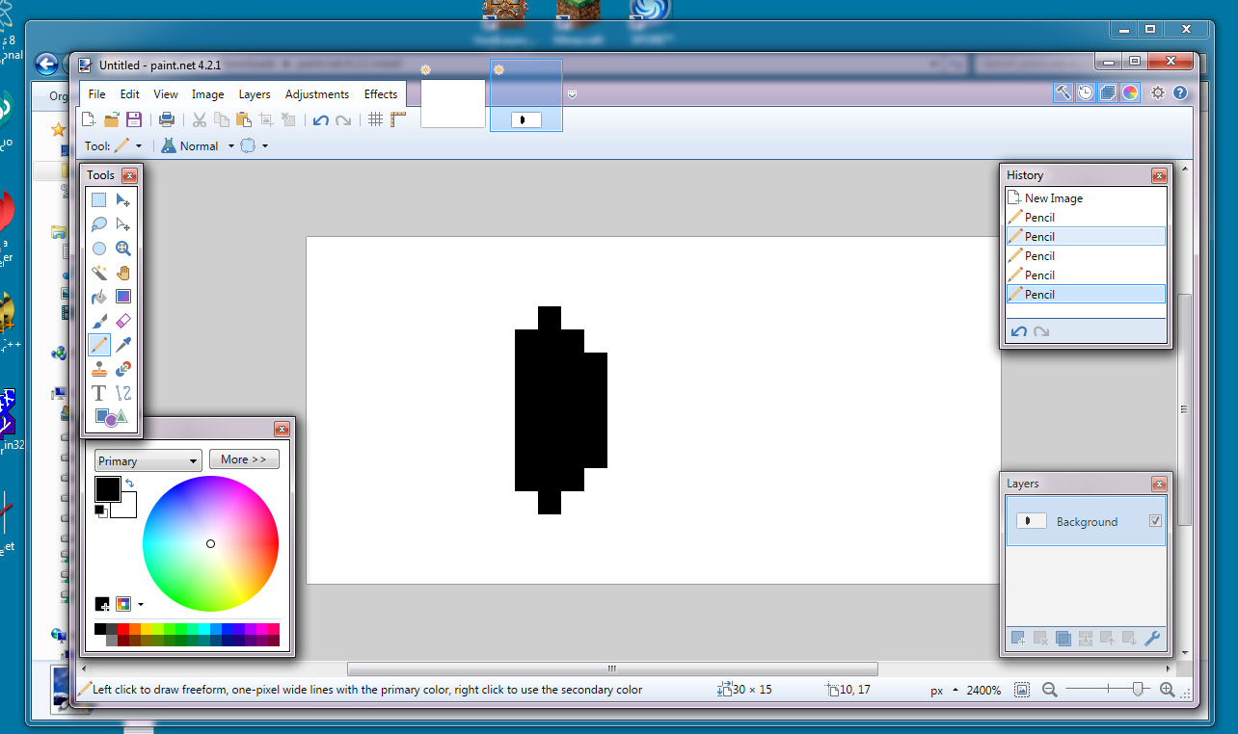Toggle Background layer visibility checkbox
This screenshot has height=734, width=1238.
tap(1154, 520)
